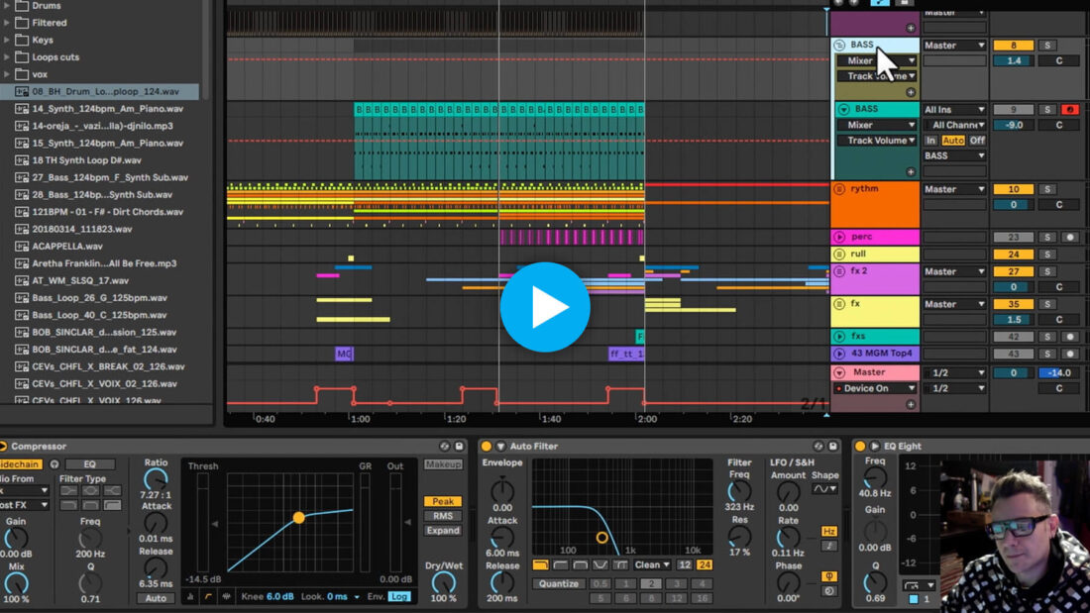Image resolution: width=1090 pixels, height=613 pixels.
Task: Click the Auto Filter hot-swap icon
Action: pyautogui.click(x=818, y=447)
